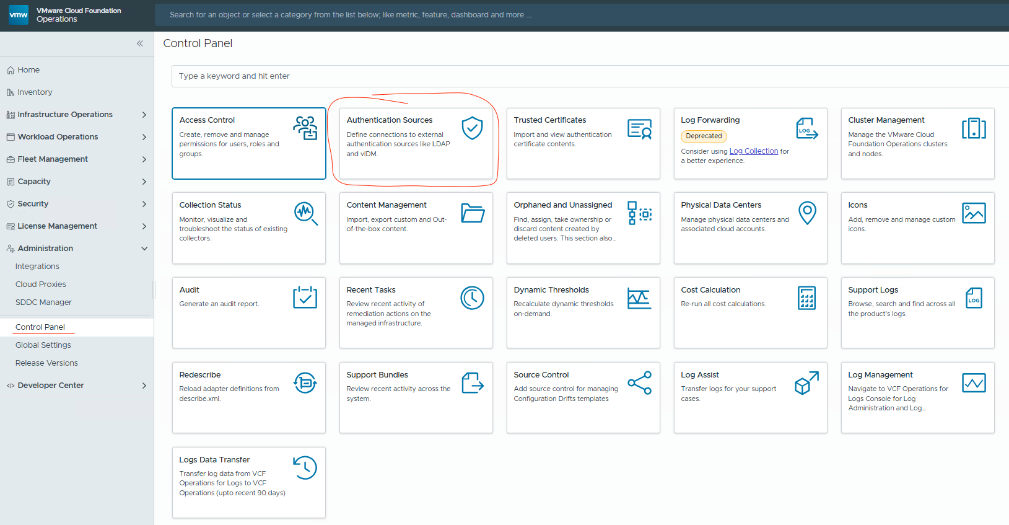Open Global Settings in sidebar

[x=43, y=345]
